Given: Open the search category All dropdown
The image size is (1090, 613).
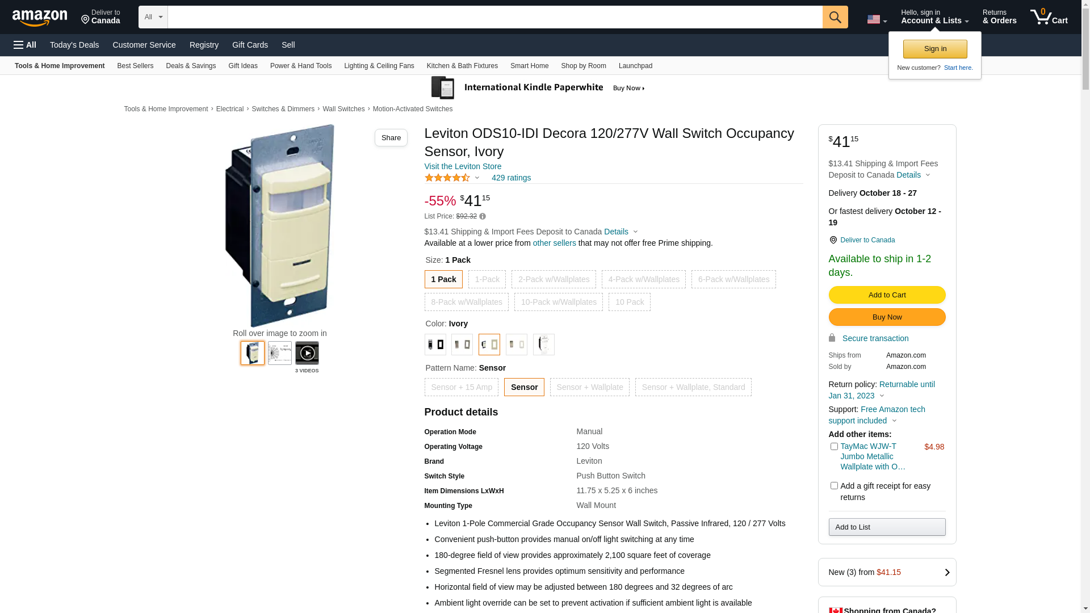Looking at the screenshot, I should pyautogui.click(x=153, y=17).
